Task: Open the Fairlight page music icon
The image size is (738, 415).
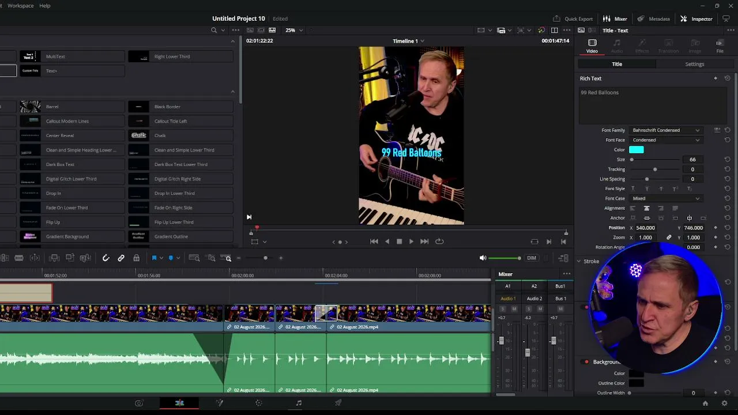Action: tap(299, 403)
